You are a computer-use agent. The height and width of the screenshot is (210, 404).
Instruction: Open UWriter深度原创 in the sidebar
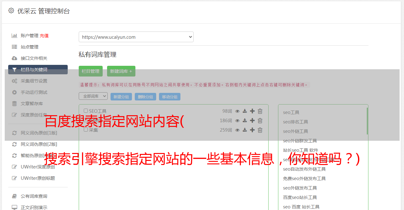click(x=38, y=167)
